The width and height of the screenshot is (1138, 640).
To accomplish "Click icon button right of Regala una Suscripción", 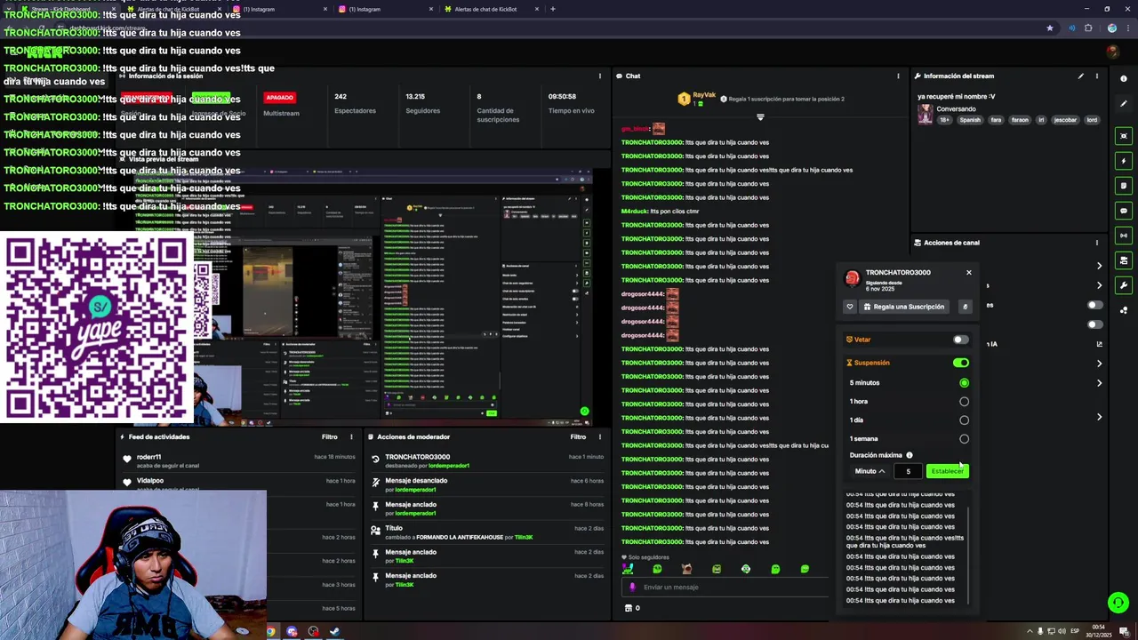I will click(x=965, y=307).
